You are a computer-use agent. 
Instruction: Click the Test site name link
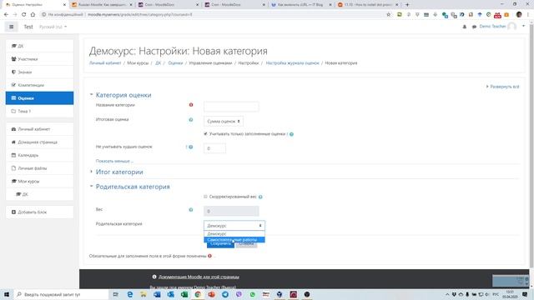pyautogui.click(x=28, y=27)
